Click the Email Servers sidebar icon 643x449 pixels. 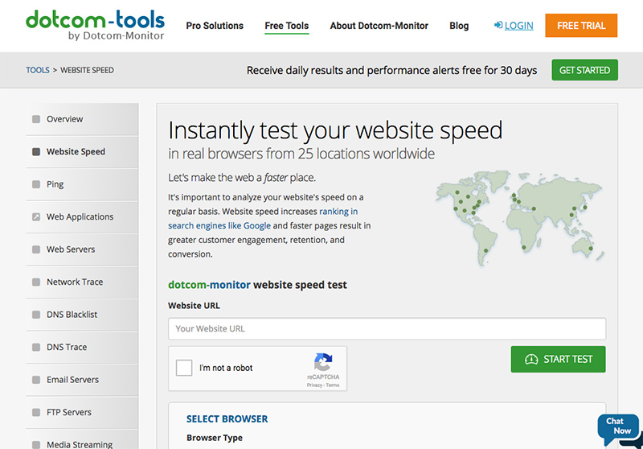click(36, 381)
